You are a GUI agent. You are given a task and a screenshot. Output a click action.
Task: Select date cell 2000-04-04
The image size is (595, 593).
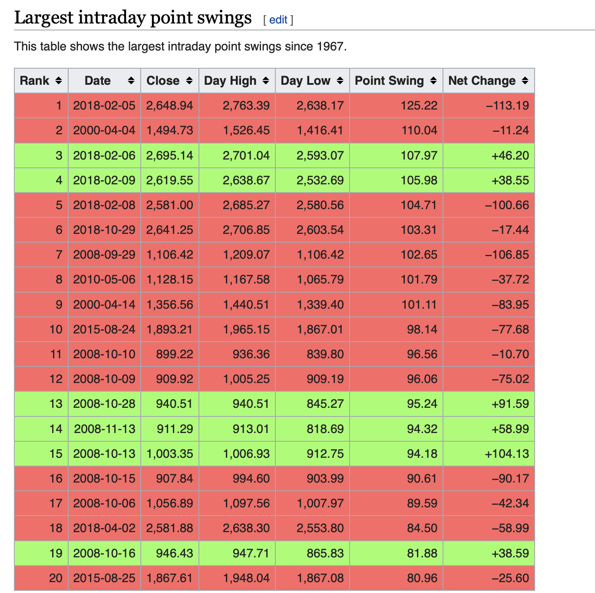[104, 130]
